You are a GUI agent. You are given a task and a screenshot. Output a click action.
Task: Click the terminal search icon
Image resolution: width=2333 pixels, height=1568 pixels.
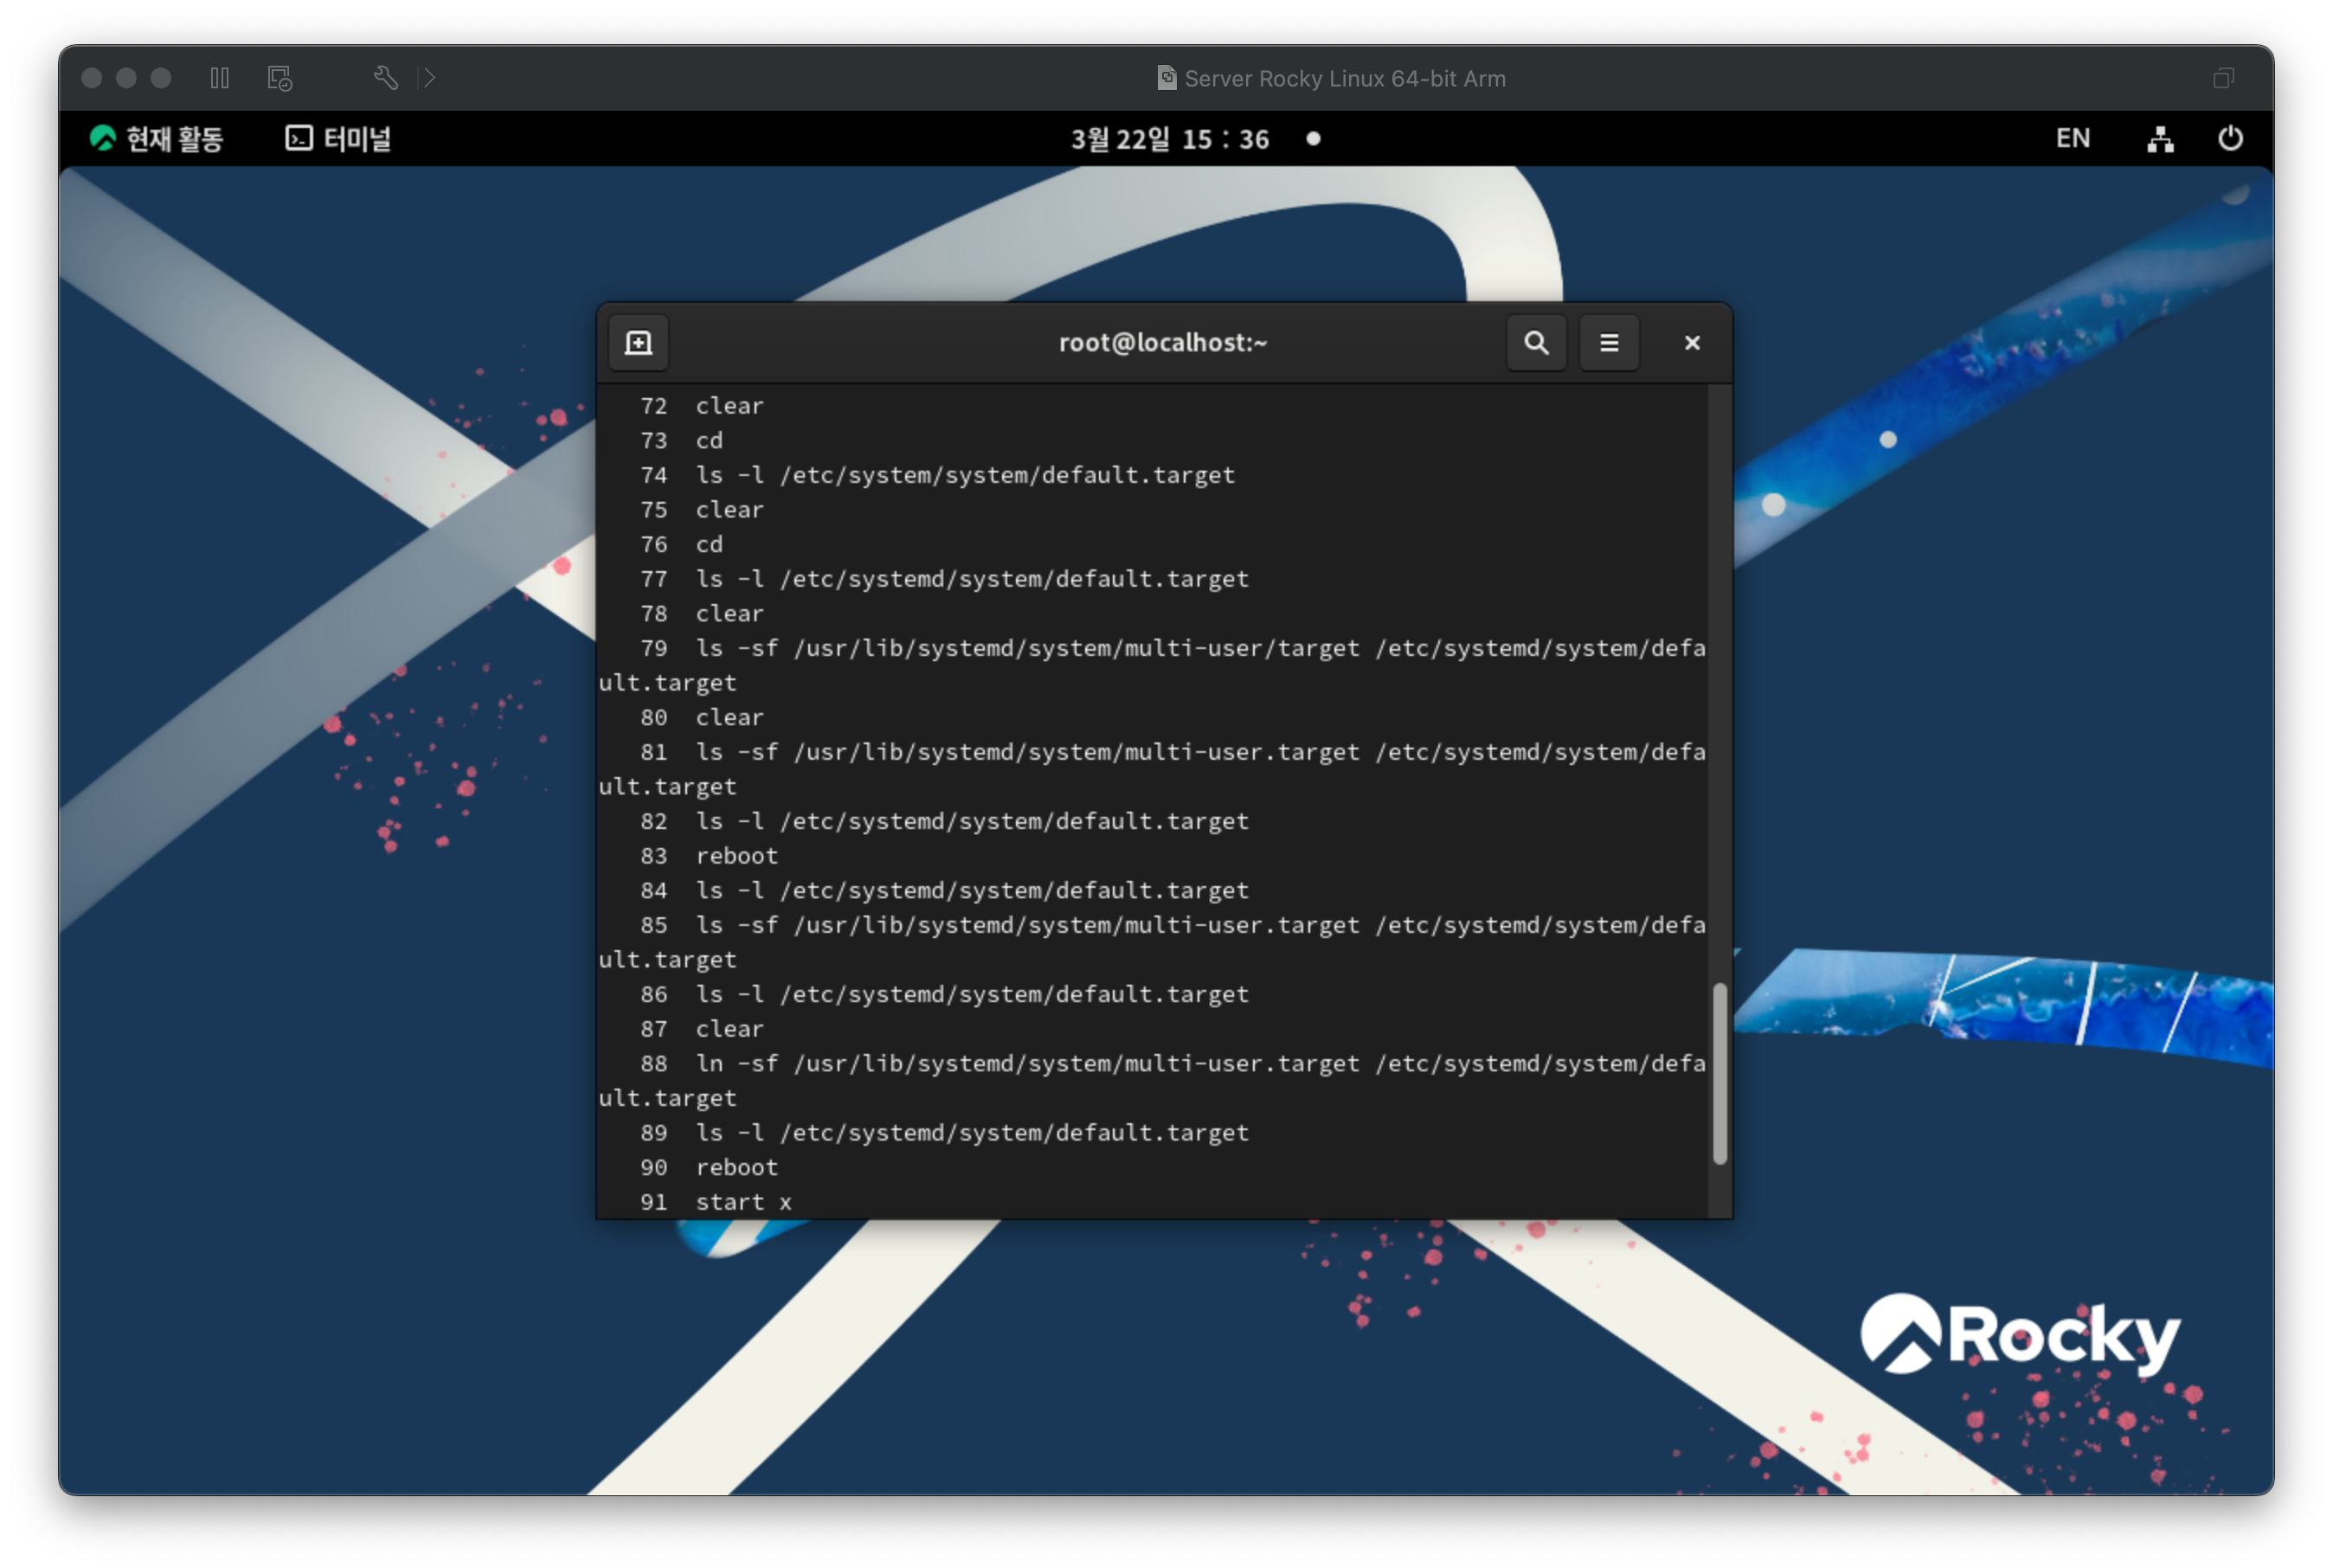[x=1536, y=343]
